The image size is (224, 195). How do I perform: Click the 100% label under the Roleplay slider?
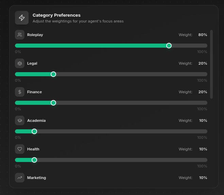[202, 52]
